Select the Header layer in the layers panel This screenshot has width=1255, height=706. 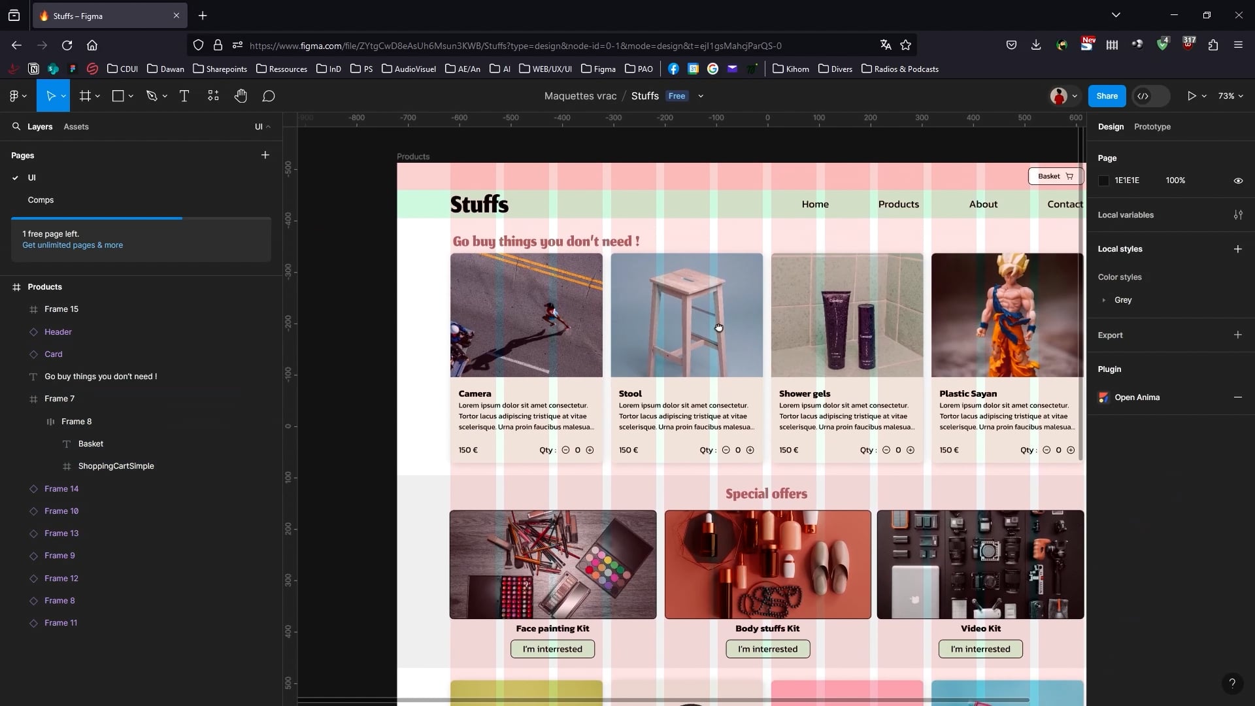tap(59, 331)
